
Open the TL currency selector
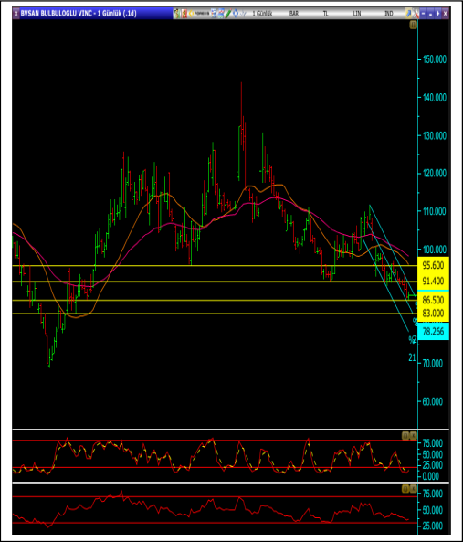[326, 14]
